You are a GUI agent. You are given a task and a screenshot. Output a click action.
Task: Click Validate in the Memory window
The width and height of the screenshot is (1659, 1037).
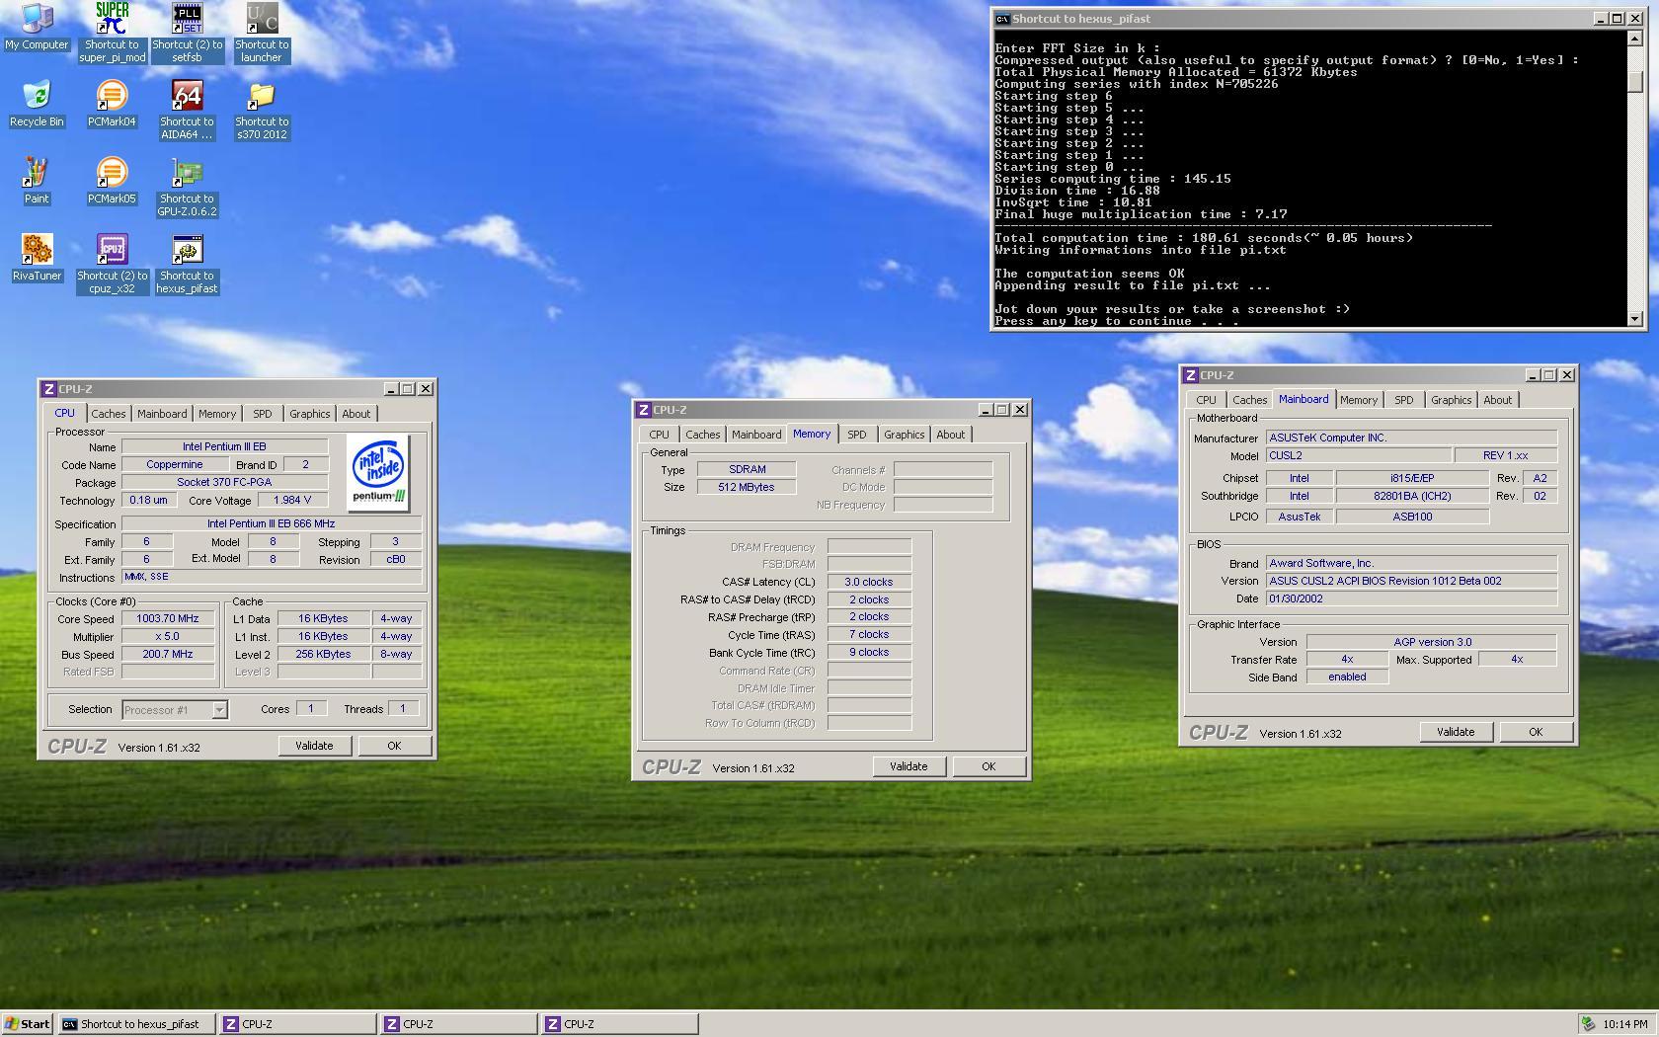(908, 767)
